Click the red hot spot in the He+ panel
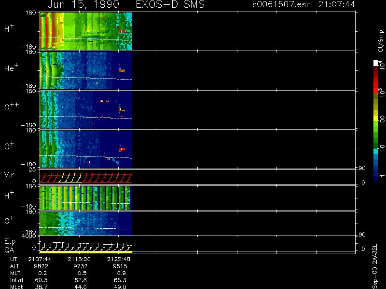 (122, 71)
